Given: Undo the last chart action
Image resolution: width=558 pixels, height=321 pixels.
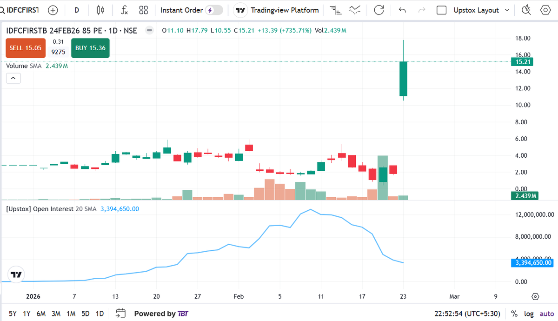Looking at the screenshot, I should coord(403,10).
